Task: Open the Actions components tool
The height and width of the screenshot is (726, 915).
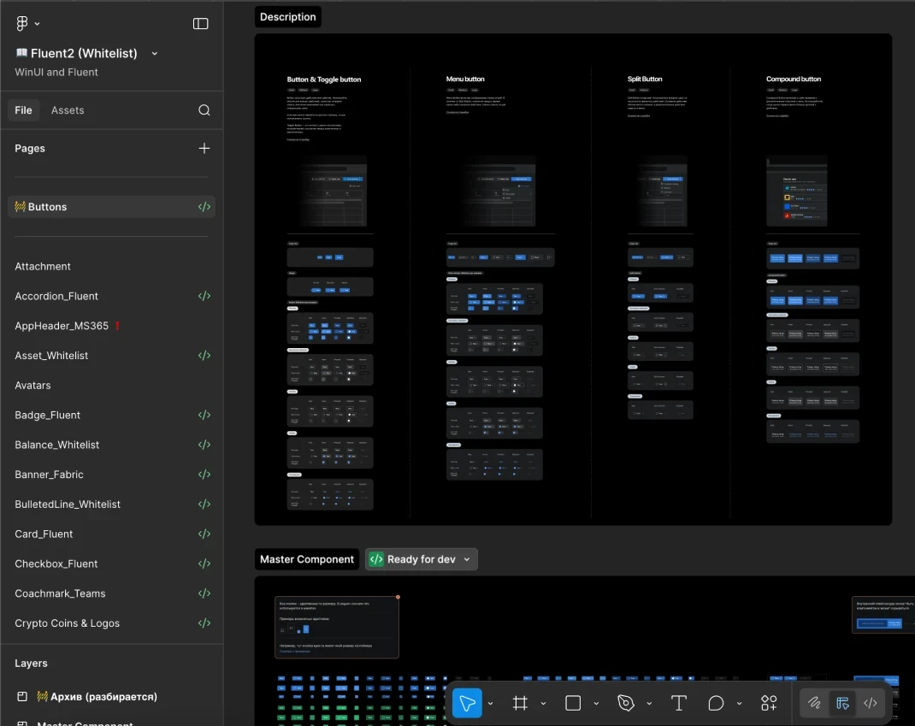Action: pos(769,703)
